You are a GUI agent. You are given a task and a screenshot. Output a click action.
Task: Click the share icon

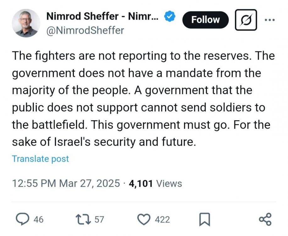point(265,219)
